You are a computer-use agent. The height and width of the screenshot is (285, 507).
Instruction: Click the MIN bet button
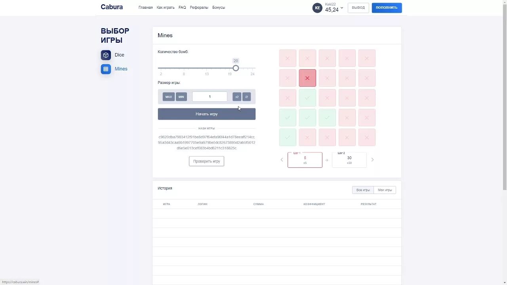tap(181, 97)
